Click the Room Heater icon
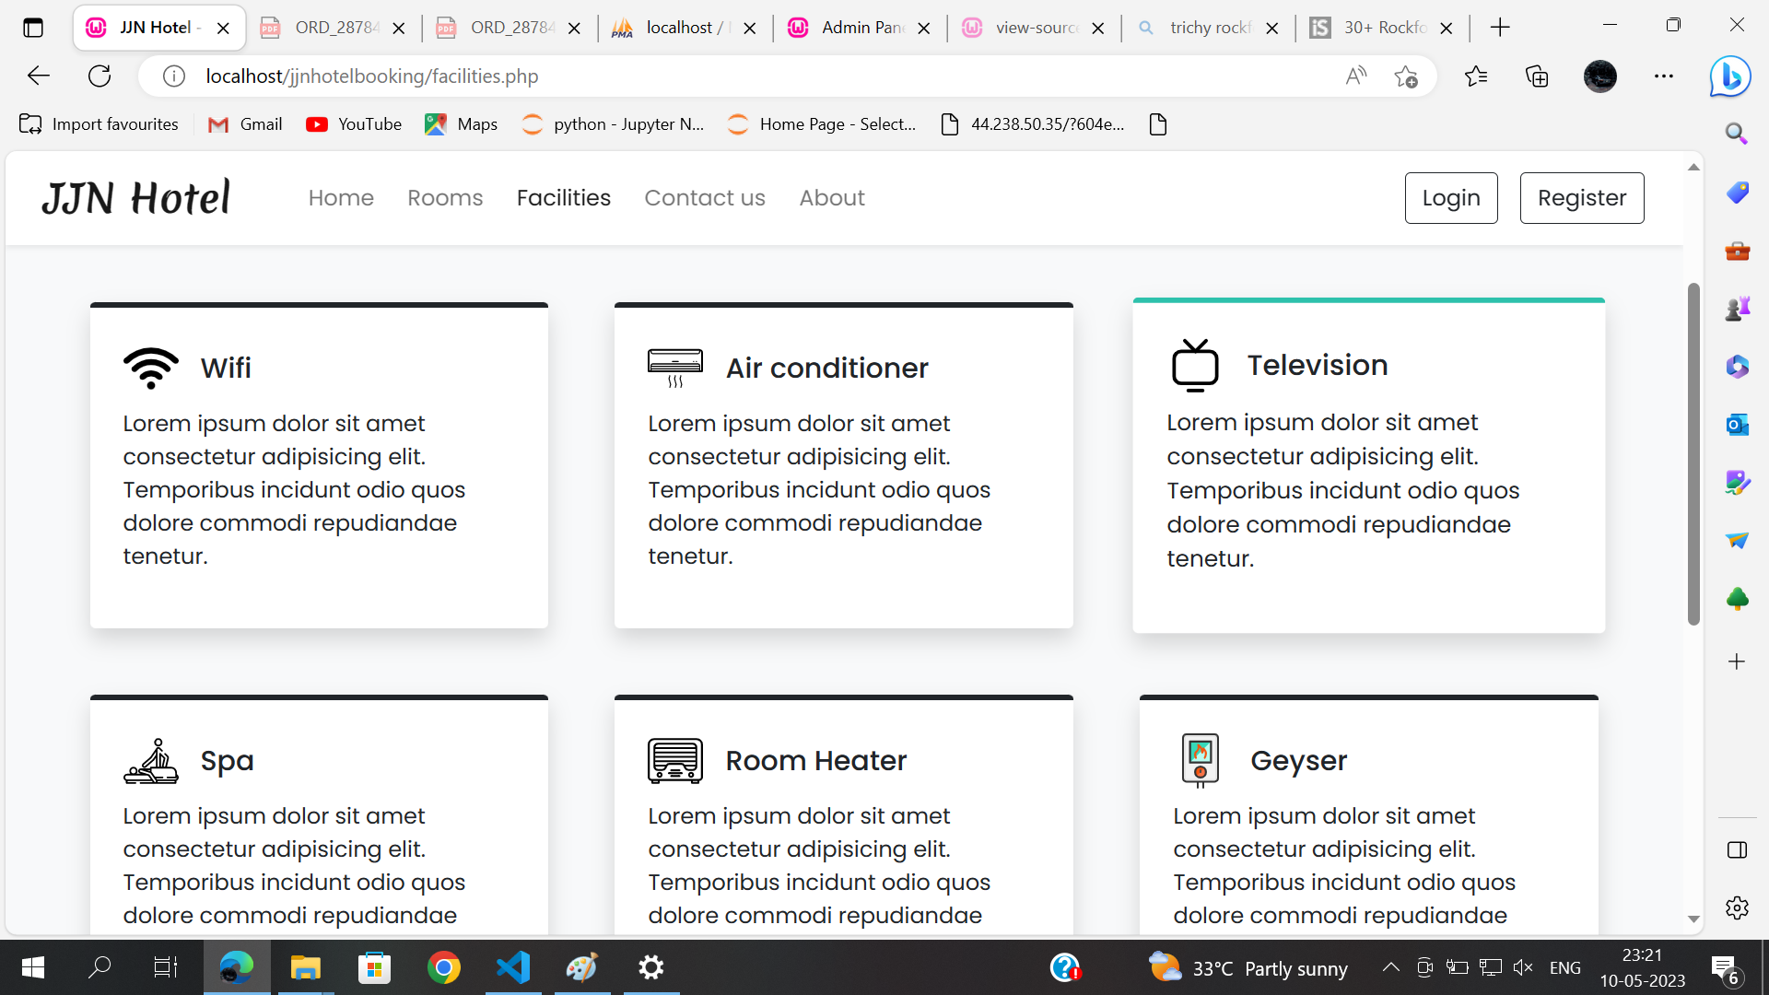Screen dimensions: 1769x995 pyautogui.click(x=674, y=761)
